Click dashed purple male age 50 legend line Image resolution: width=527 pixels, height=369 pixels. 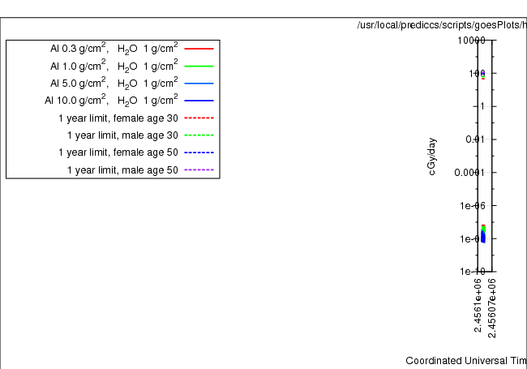coord(199,169)
